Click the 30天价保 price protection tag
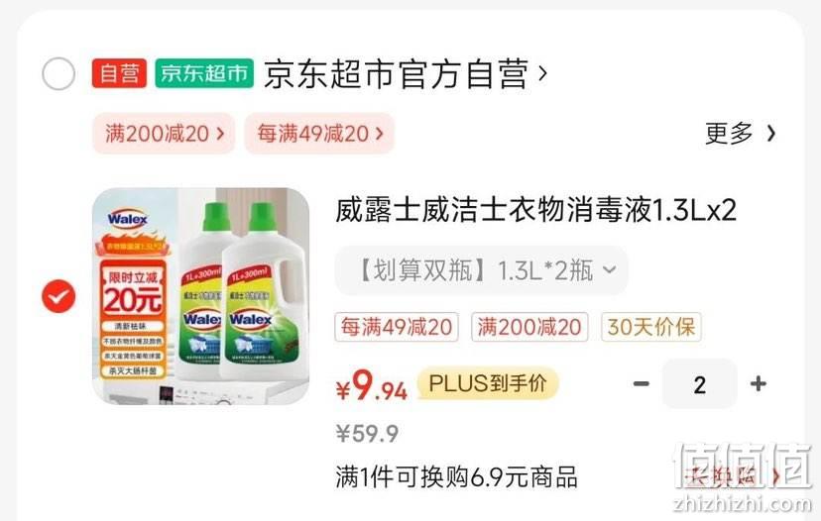Viewport: 821px width, 521px height. click(x=650, y=327)
